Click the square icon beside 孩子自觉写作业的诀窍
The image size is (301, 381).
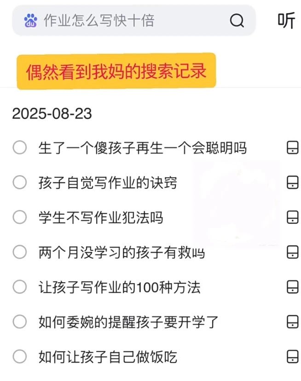tap(292, 182)
